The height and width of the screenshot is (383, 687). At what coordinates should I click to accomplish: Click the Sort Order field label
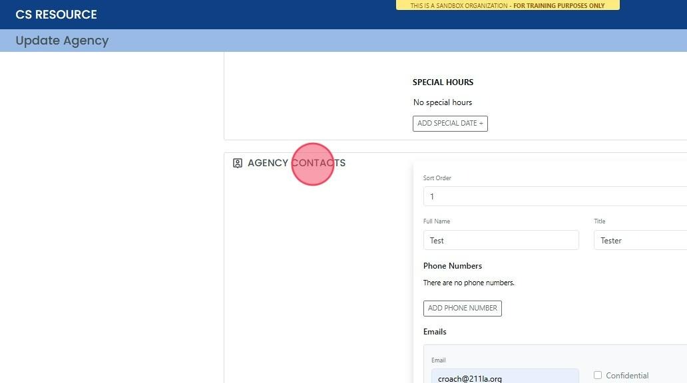tap(437, 178)
